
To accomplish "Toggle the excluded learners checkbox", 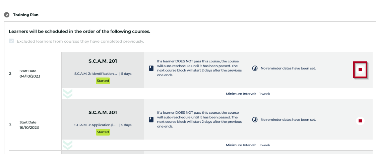I will click(12, 41).
